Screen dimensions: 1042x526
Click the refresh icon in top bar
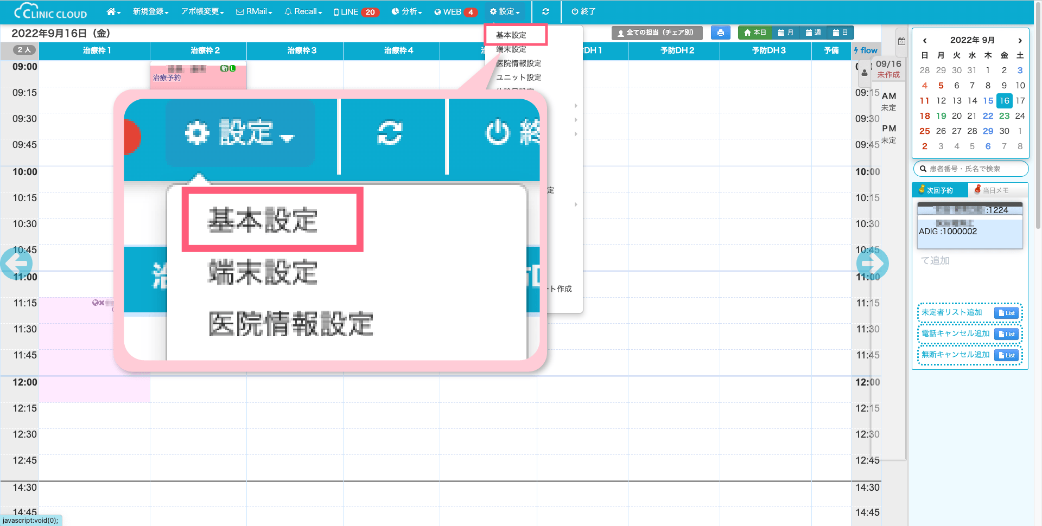[x=545, y=11]
